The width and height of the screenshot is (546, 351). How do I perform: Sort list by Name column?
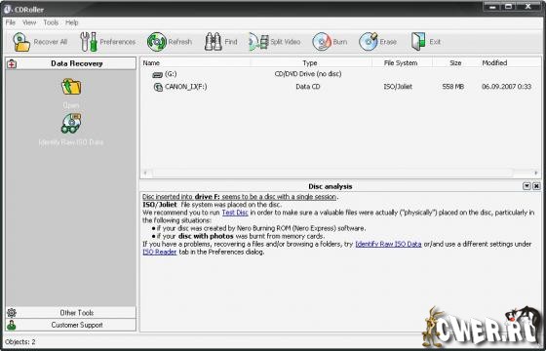tap(195, 63)
